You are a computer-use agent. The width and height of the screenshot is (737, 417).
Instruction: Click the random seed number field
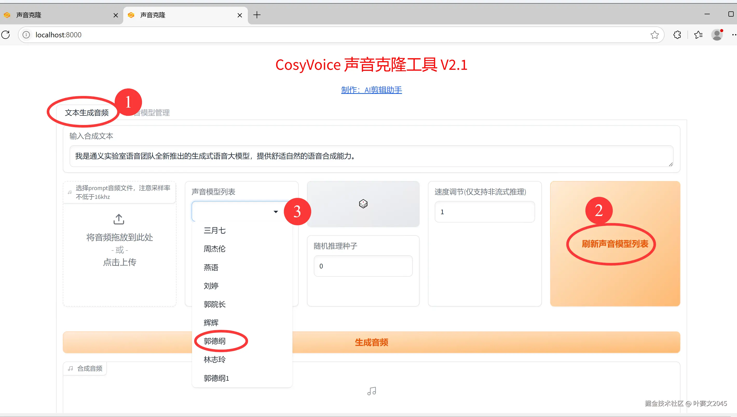point(363,266)
